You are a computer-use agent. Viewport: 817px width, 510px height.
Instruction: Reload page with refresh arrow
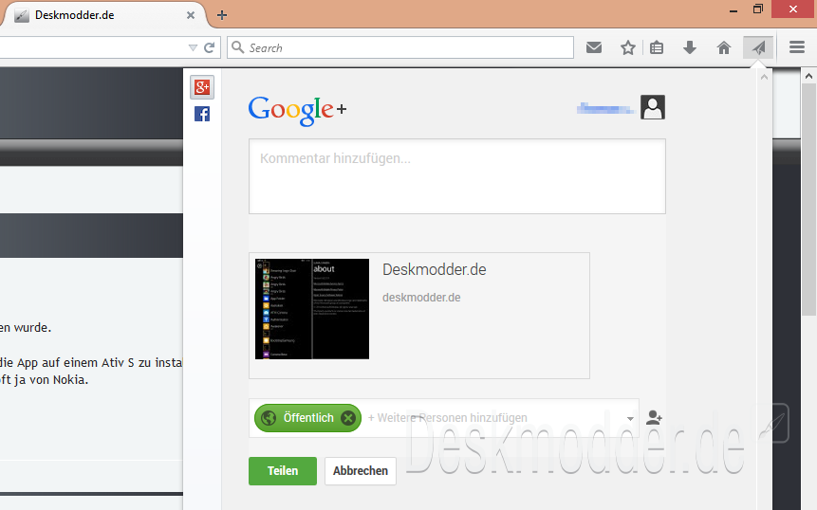click(x=210, y=48)
